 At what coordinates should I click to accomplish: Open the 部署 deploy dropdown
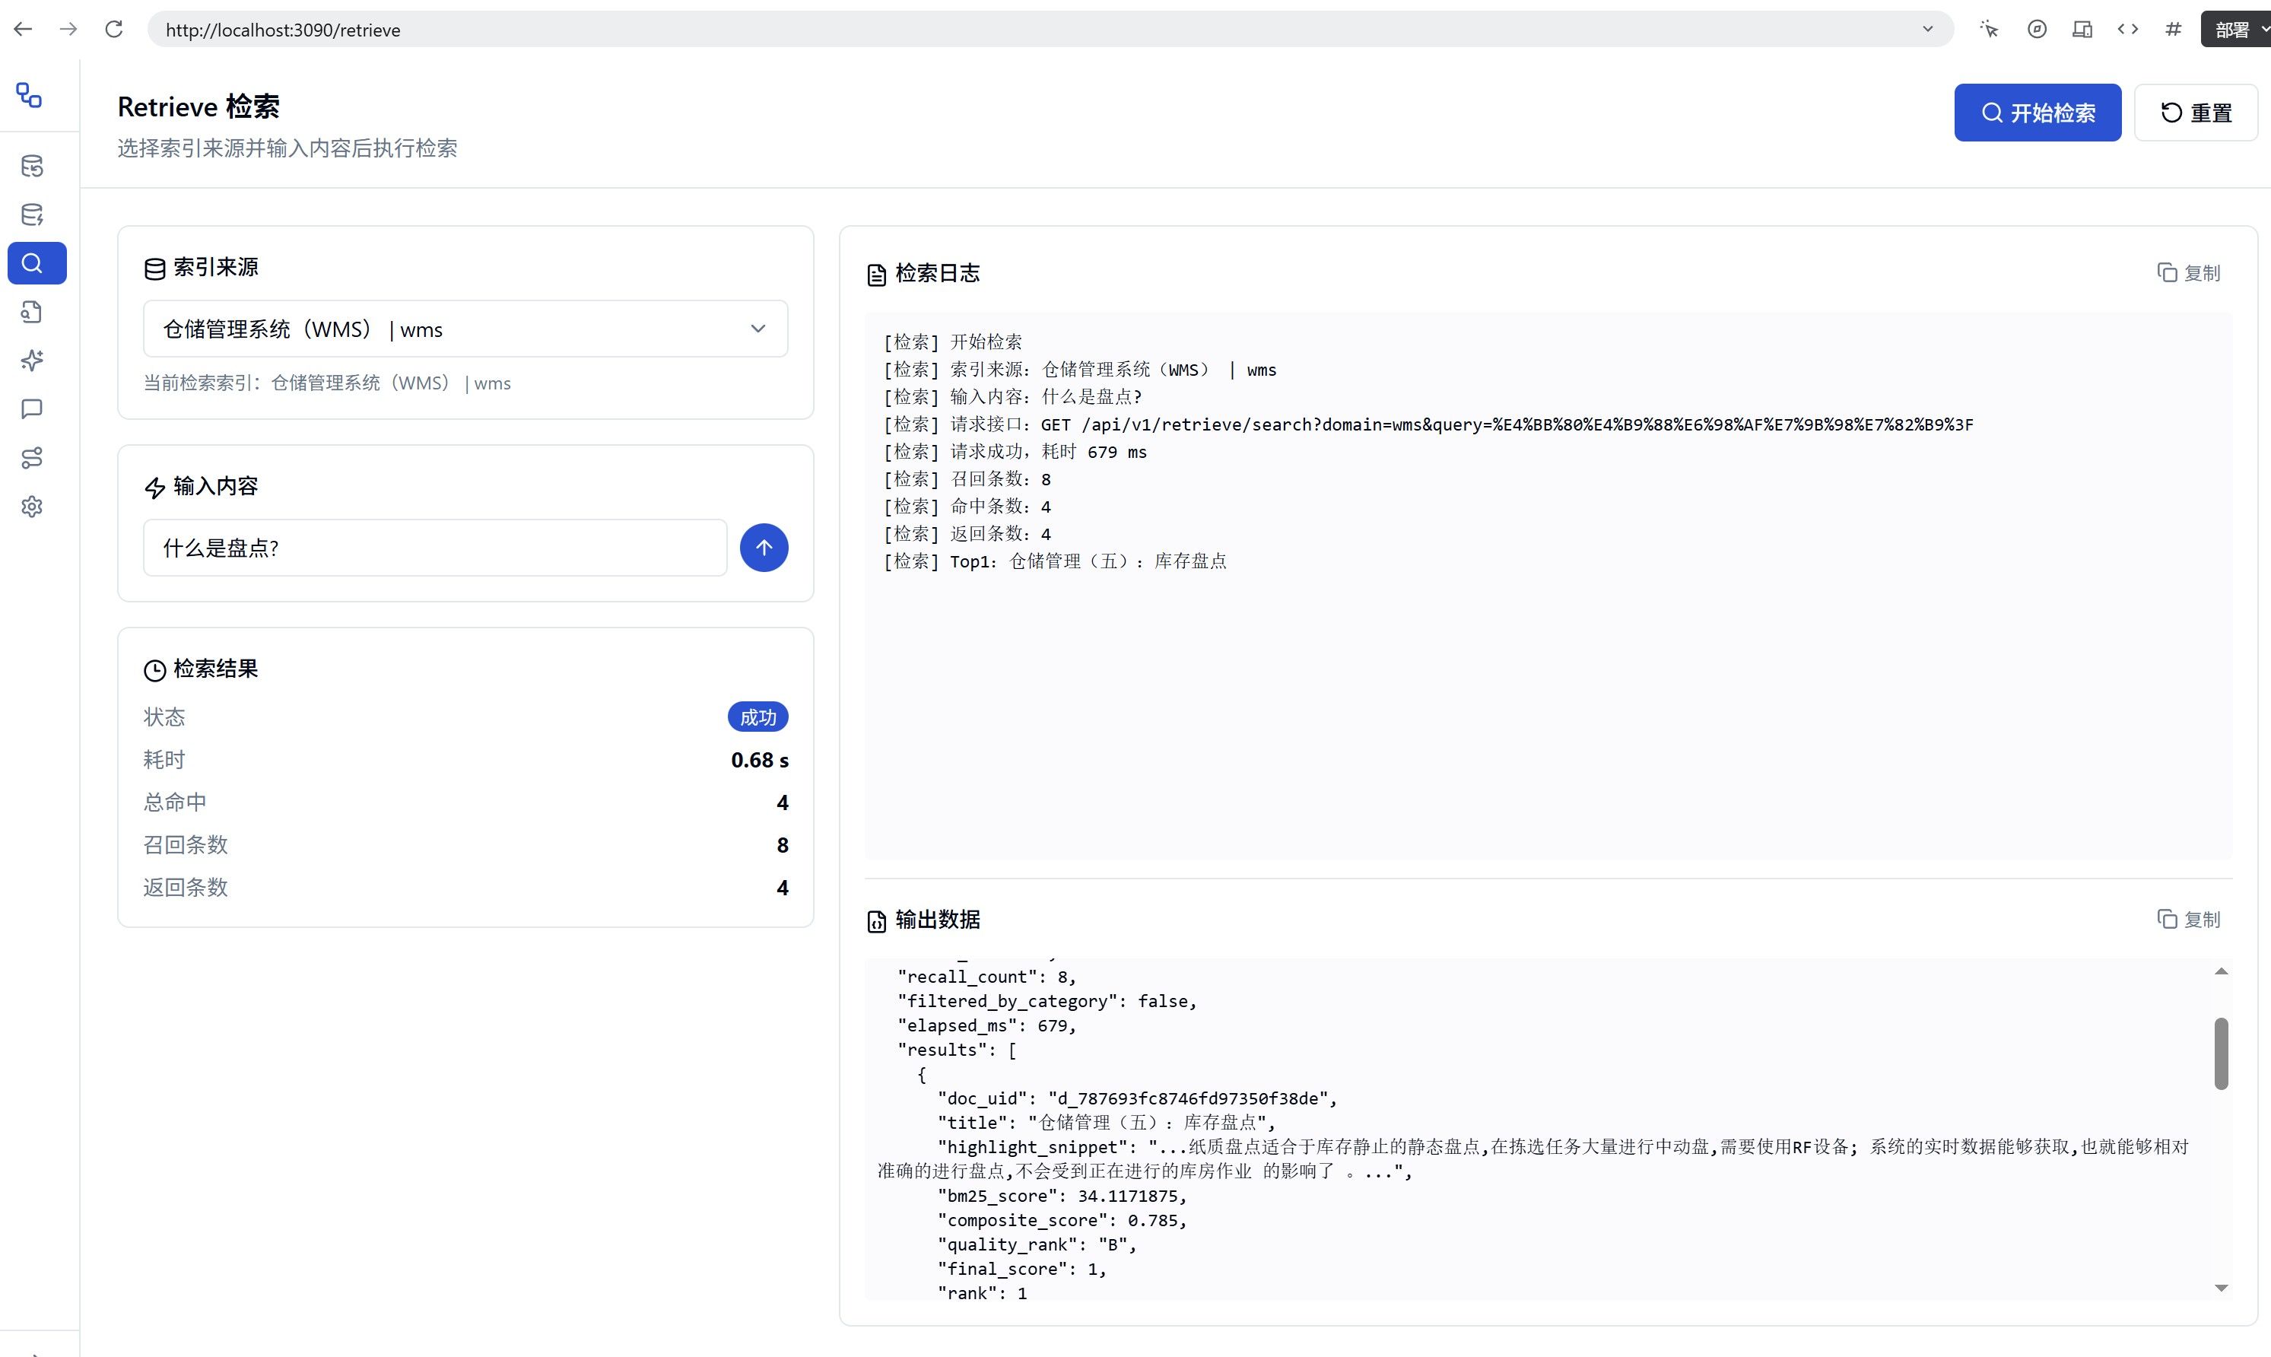2236,29
